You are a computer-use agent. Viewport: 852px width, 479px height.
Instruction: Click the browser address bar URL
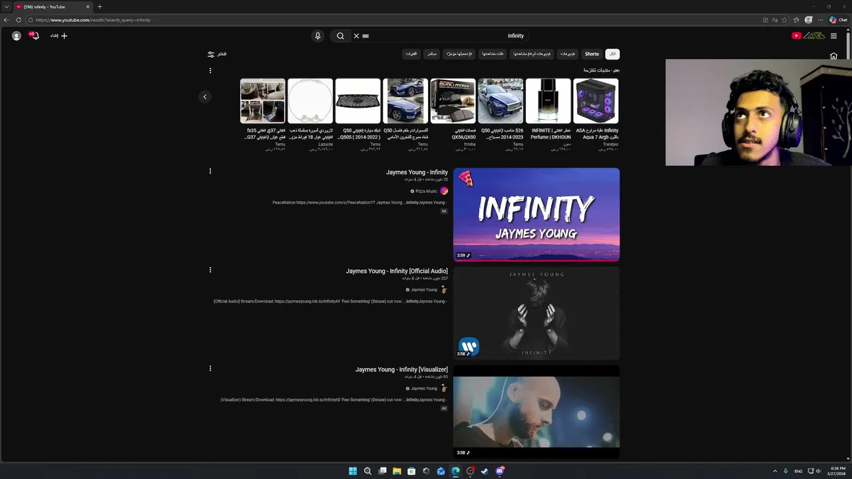coord(93,20)
